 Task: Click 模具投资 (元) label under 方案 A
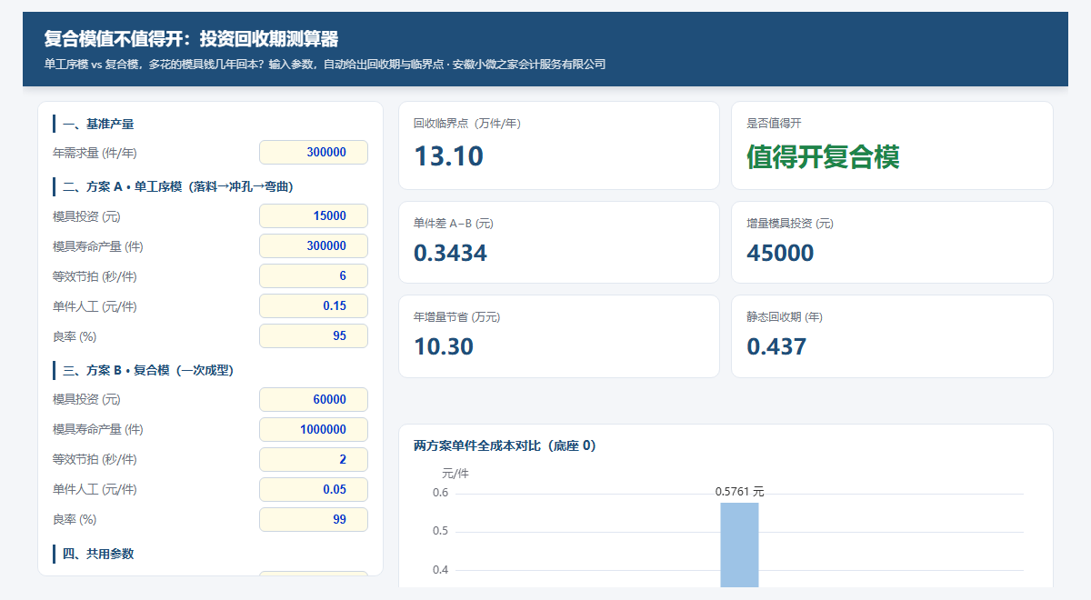click(87, 216)
